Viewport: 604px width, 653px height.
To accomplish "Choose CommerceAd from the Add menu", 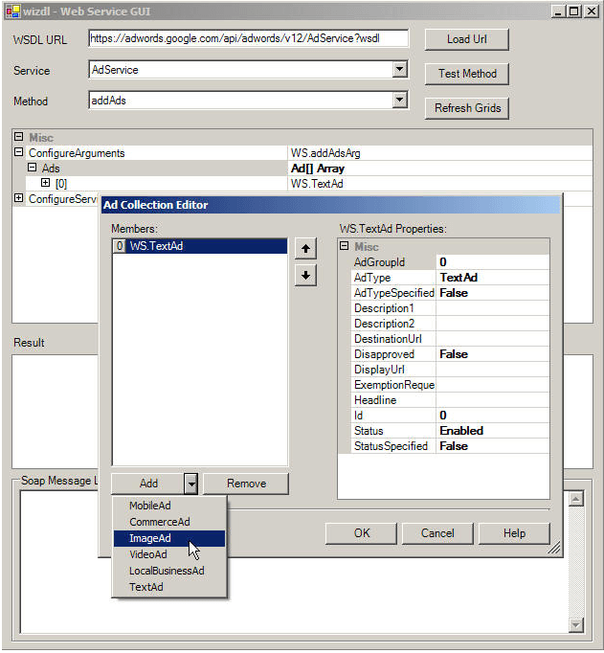I will pos(169,522).
